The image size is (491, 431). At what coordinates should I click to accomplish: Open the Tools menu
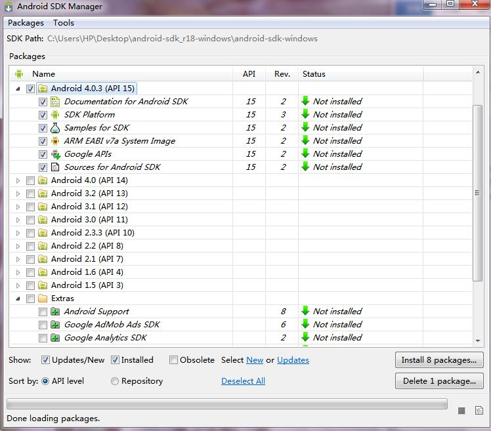click(63, 23)
